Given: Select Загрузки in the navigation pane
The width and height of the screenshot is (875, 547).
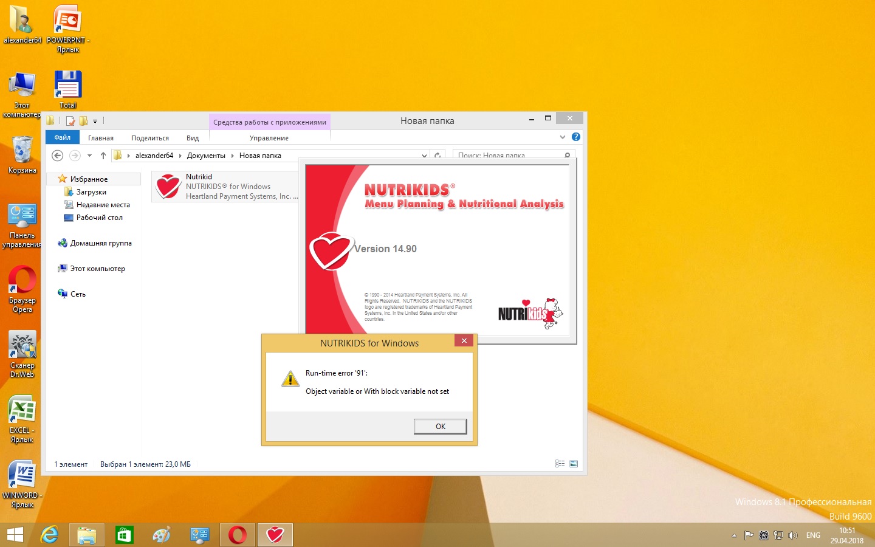Looking at the screenshot, I should click(x=91, y=192).
